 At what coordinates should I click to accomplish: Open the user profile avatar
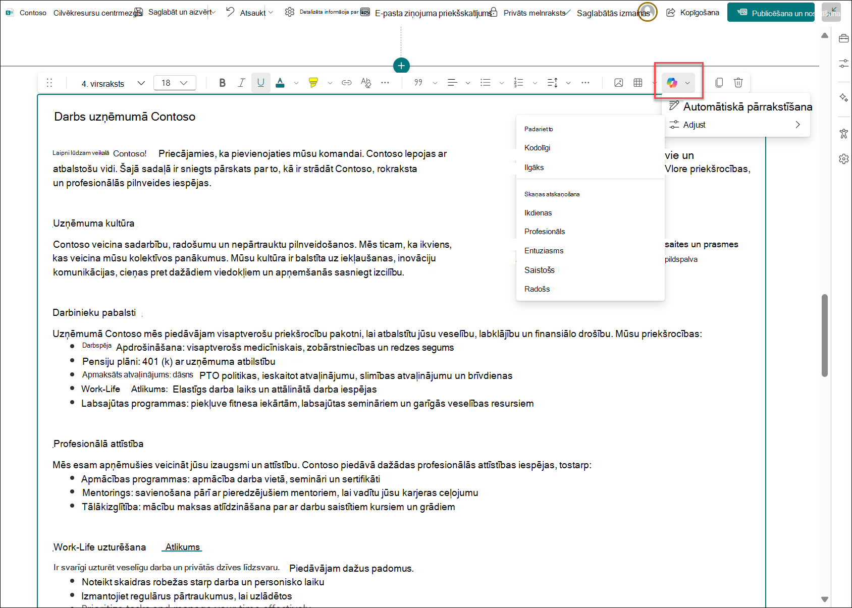[648, 12]
